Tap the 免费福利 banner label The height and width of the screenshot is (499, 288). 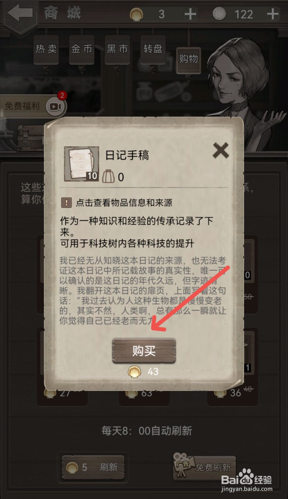[22, 106]
